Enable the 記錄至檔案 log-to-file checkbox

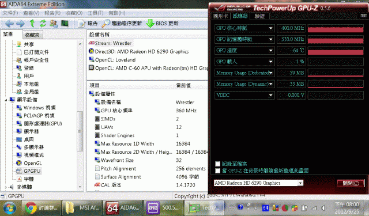click(218, 164)
